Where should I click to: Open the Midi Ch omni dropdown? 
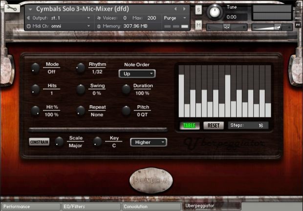[x=59, y=26]
